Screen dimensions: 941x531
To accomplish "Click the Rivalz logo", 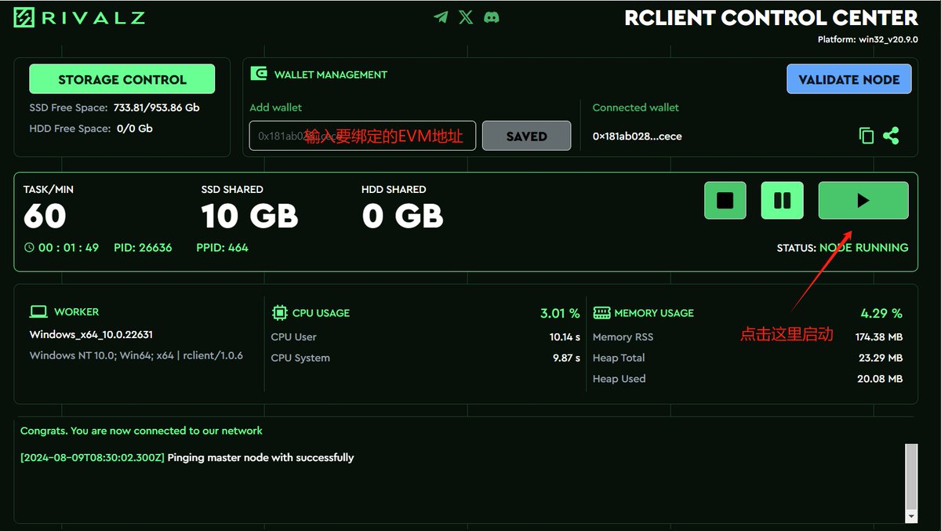I will [79, 17].
